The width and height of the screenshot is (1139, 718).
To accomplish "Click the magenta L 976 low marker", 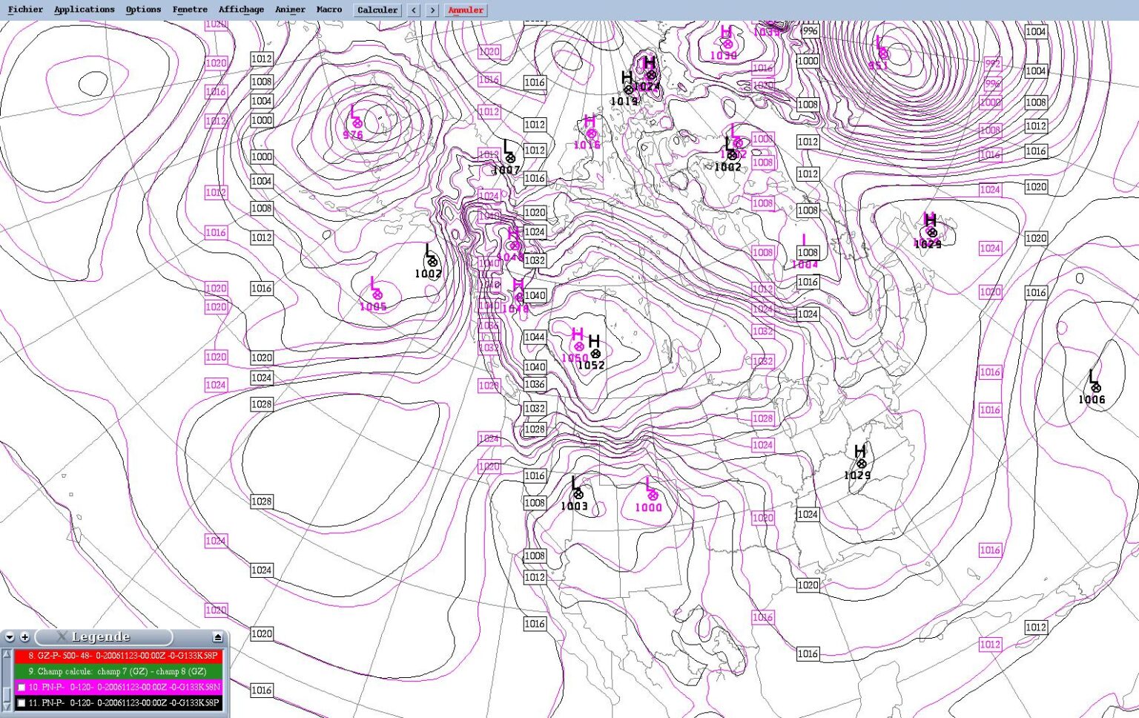I will [357, 123].
